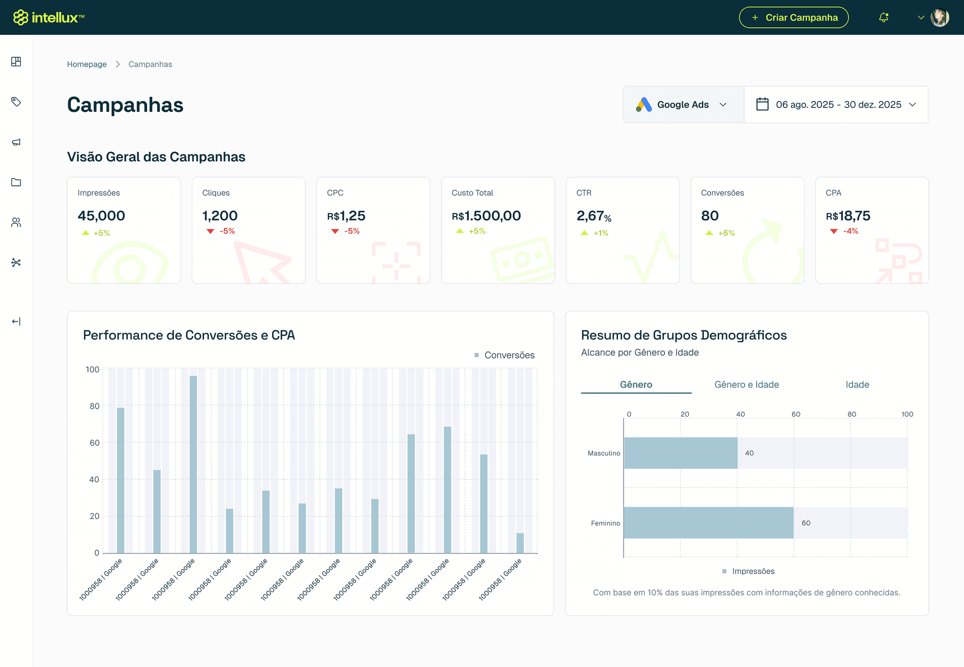Expand the account chevron next to the avatar
The width and height of the screenshot is (964, 667).
point(921,17)
